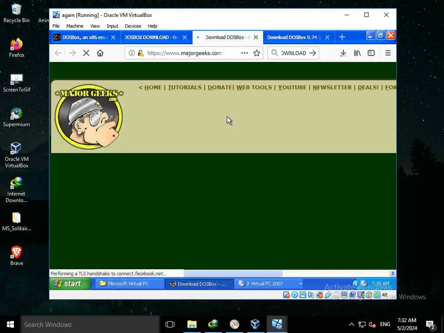Click the horizontal scrollbar thumb at page bottom
Viewport: 444px width, 333px height.
[x=233, y=273]
